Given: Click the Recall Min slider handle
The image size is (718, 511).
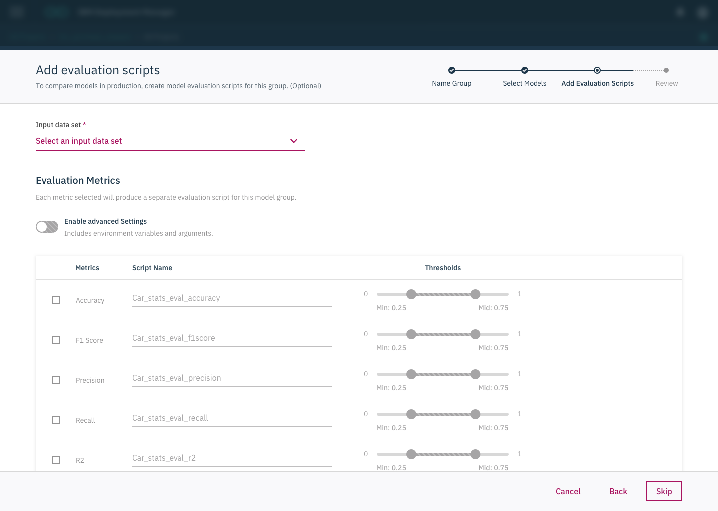Looking at the screenshot, I should tap(411, 414).
